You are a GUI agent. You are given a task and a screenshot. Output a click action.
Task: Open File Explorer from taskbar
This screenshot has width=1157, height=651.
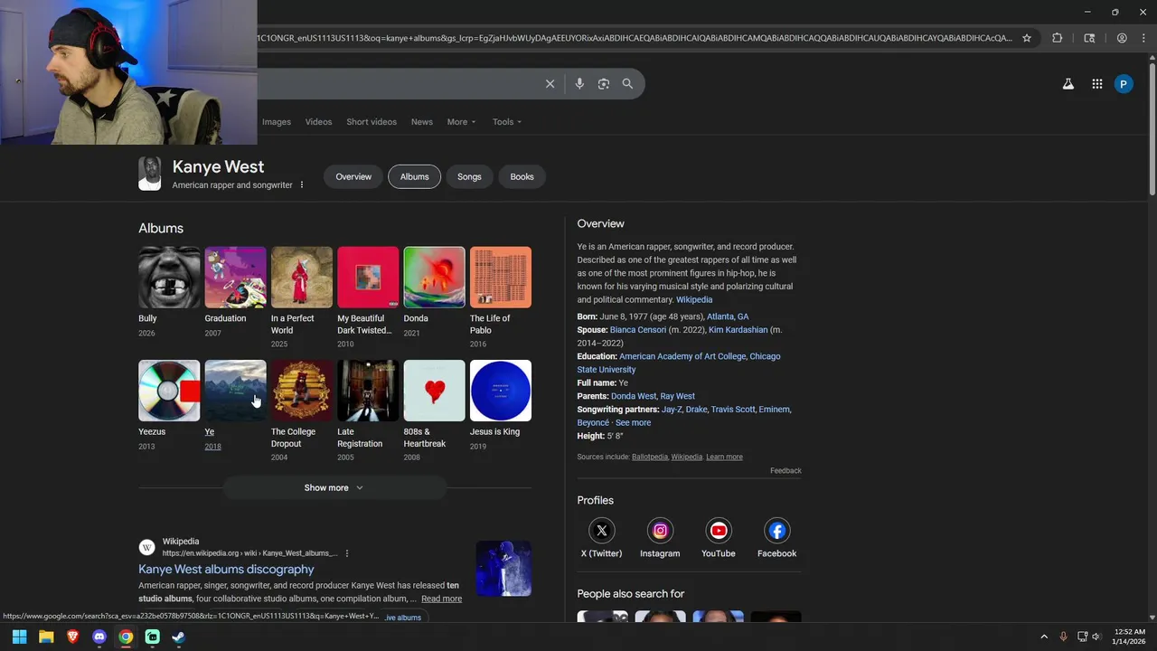46,637
